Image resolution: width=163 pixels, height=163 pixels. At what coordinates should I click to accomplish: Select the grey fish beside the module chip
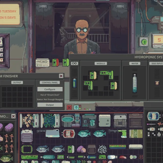58,149
